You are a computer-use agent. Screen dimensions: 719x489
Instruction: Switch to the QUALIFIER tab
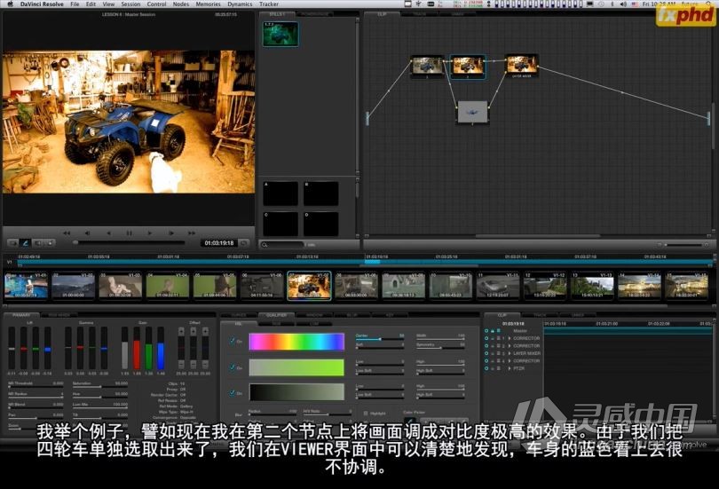(x=276, y=315)
